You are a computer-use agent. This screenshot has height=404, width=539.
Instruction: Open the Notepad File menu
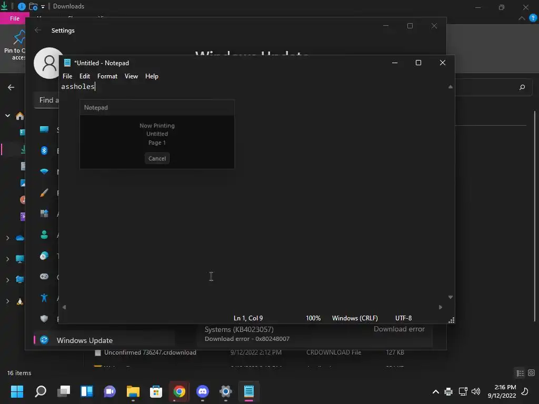click(x=67, y=76)
